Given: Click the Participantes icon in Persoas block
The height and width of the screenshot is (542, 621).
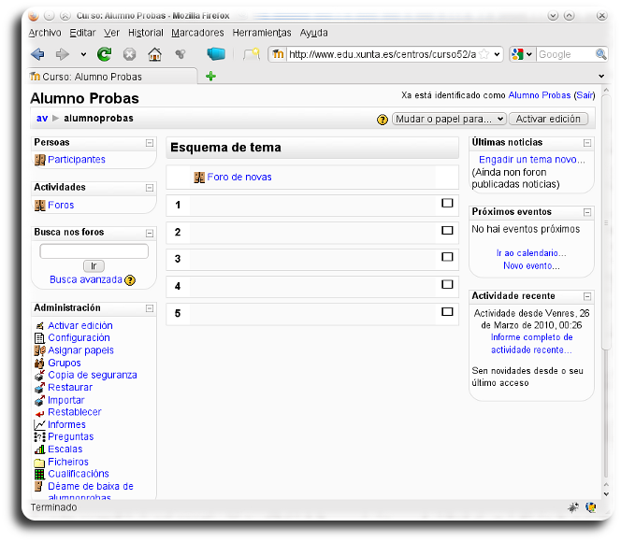Looking at the screenshot, I should tap(40, 160).
